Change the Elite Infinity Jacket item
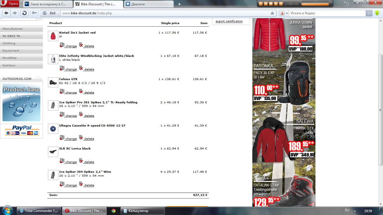Screen dimensions: 383x215 point(68,69)
